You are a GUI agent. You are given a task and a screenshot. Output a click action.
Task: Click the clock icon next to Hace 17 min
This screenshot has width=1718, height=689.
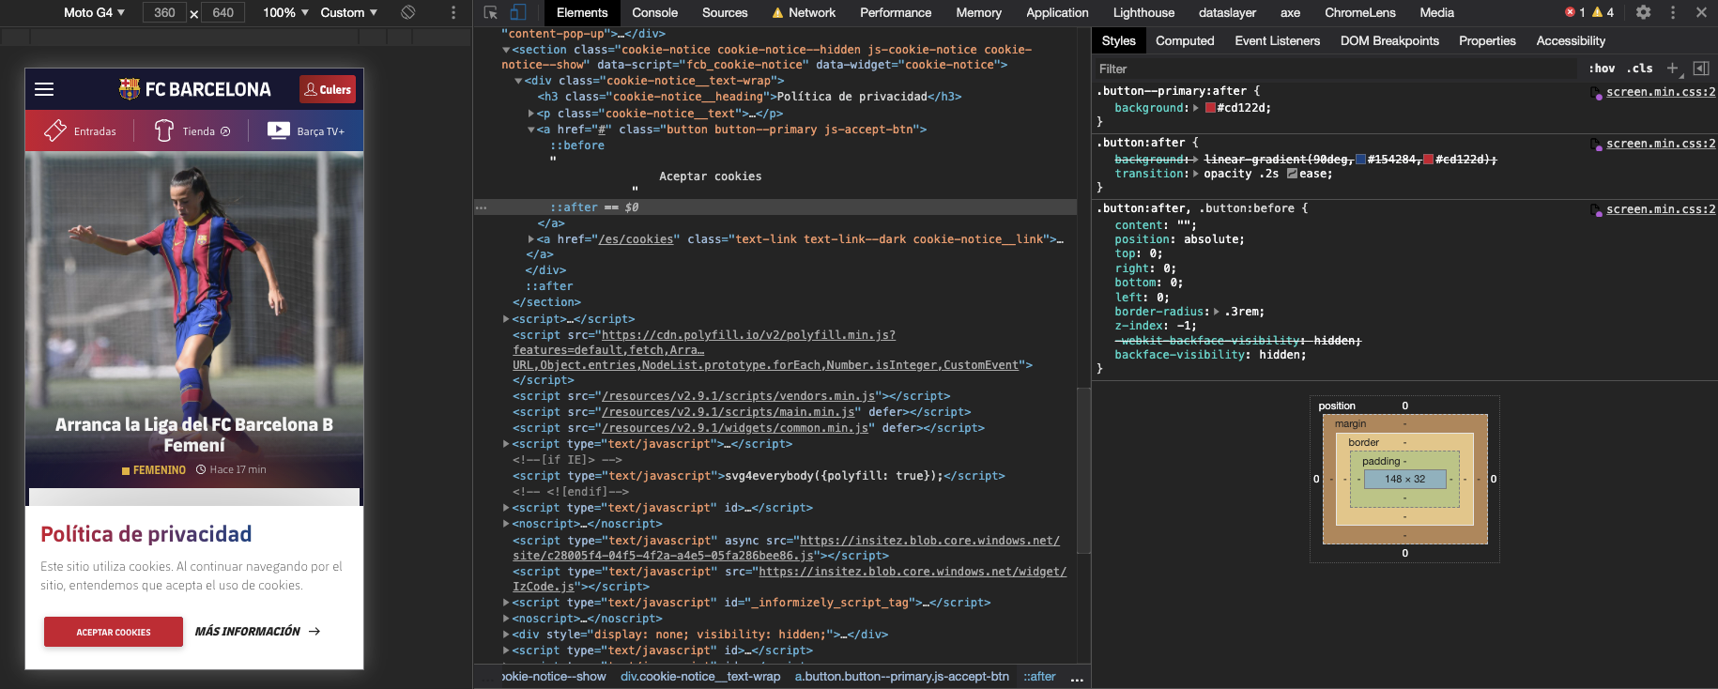(201, 469)
